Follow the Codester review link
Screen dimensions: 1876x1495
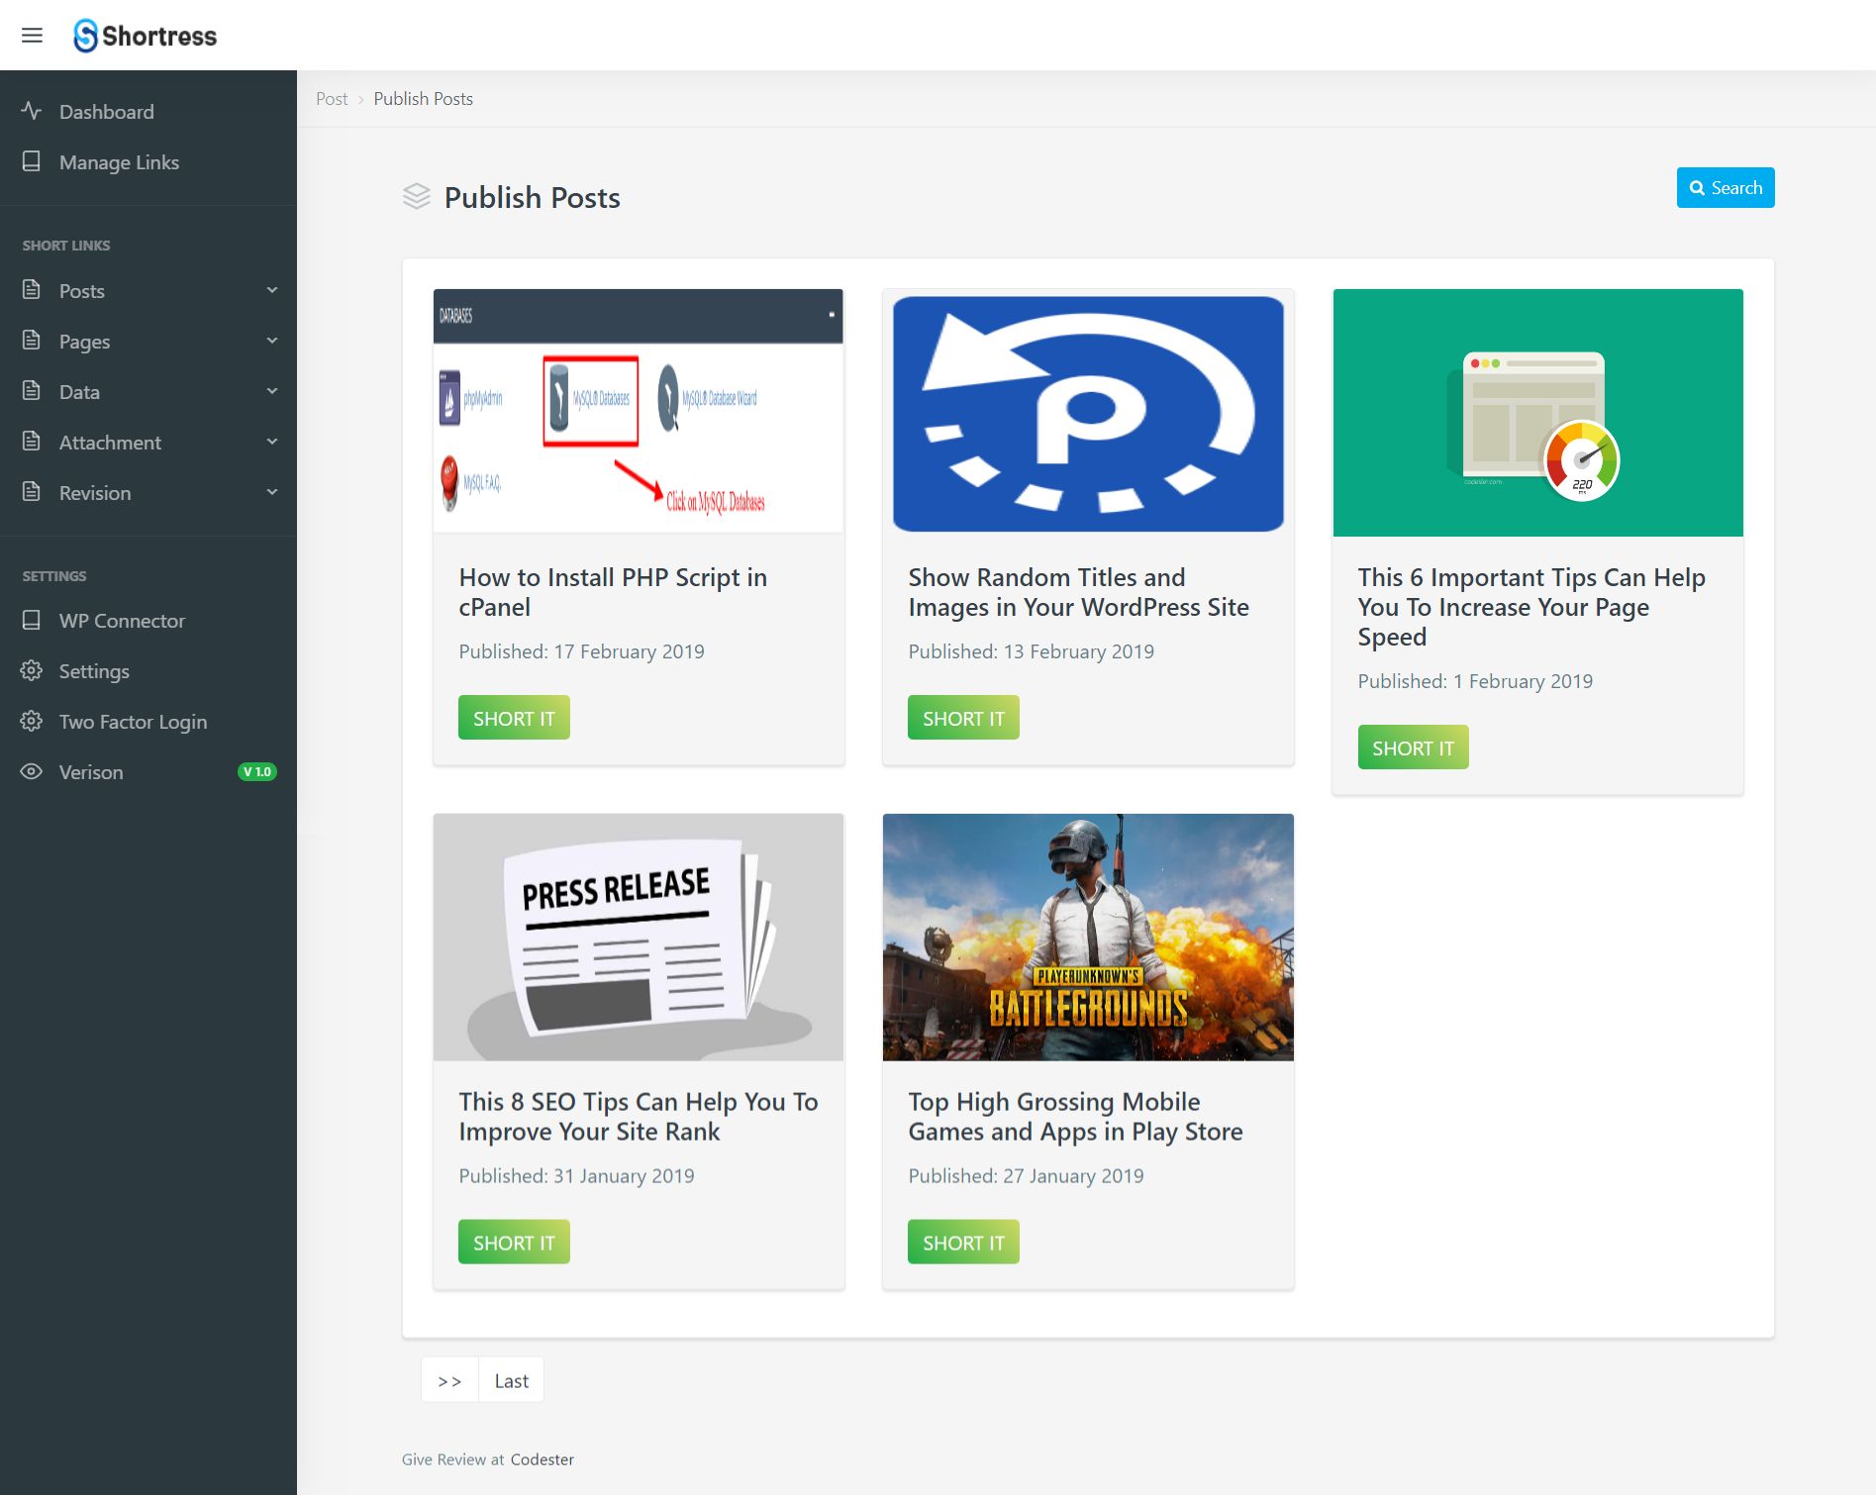click(x=543, y=1459)
